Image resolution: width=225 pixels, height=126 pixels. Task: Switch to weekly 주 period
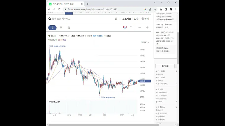coord(61,27)
